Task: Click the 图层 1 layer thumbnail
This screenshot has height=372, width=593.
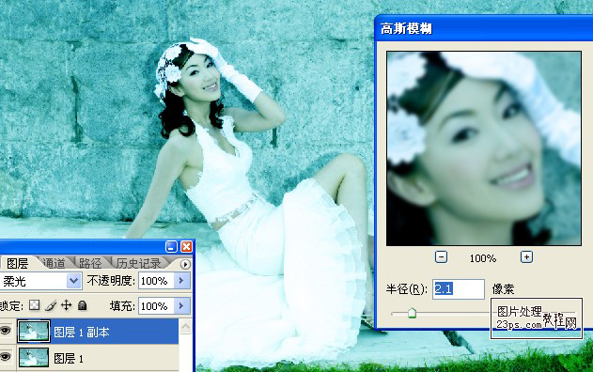Action: pyautogui.click(x=33, y=357)
